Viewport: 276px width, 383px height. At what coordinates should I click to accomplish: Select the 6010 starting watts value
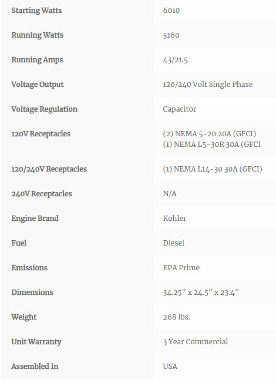[x=171, y=11]
